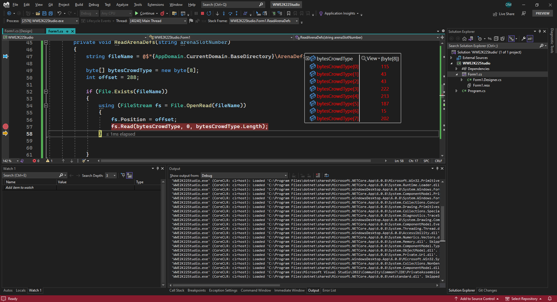Toggle a bookmark on current line
The height and width of the screenshot is (302, 557).
(x=288, y=13)
